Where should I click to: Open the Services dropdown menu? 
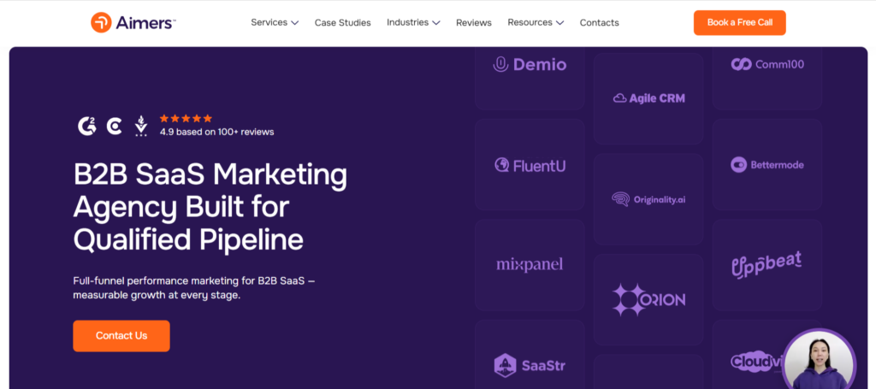pyautogui.click(x=275, y=22)
